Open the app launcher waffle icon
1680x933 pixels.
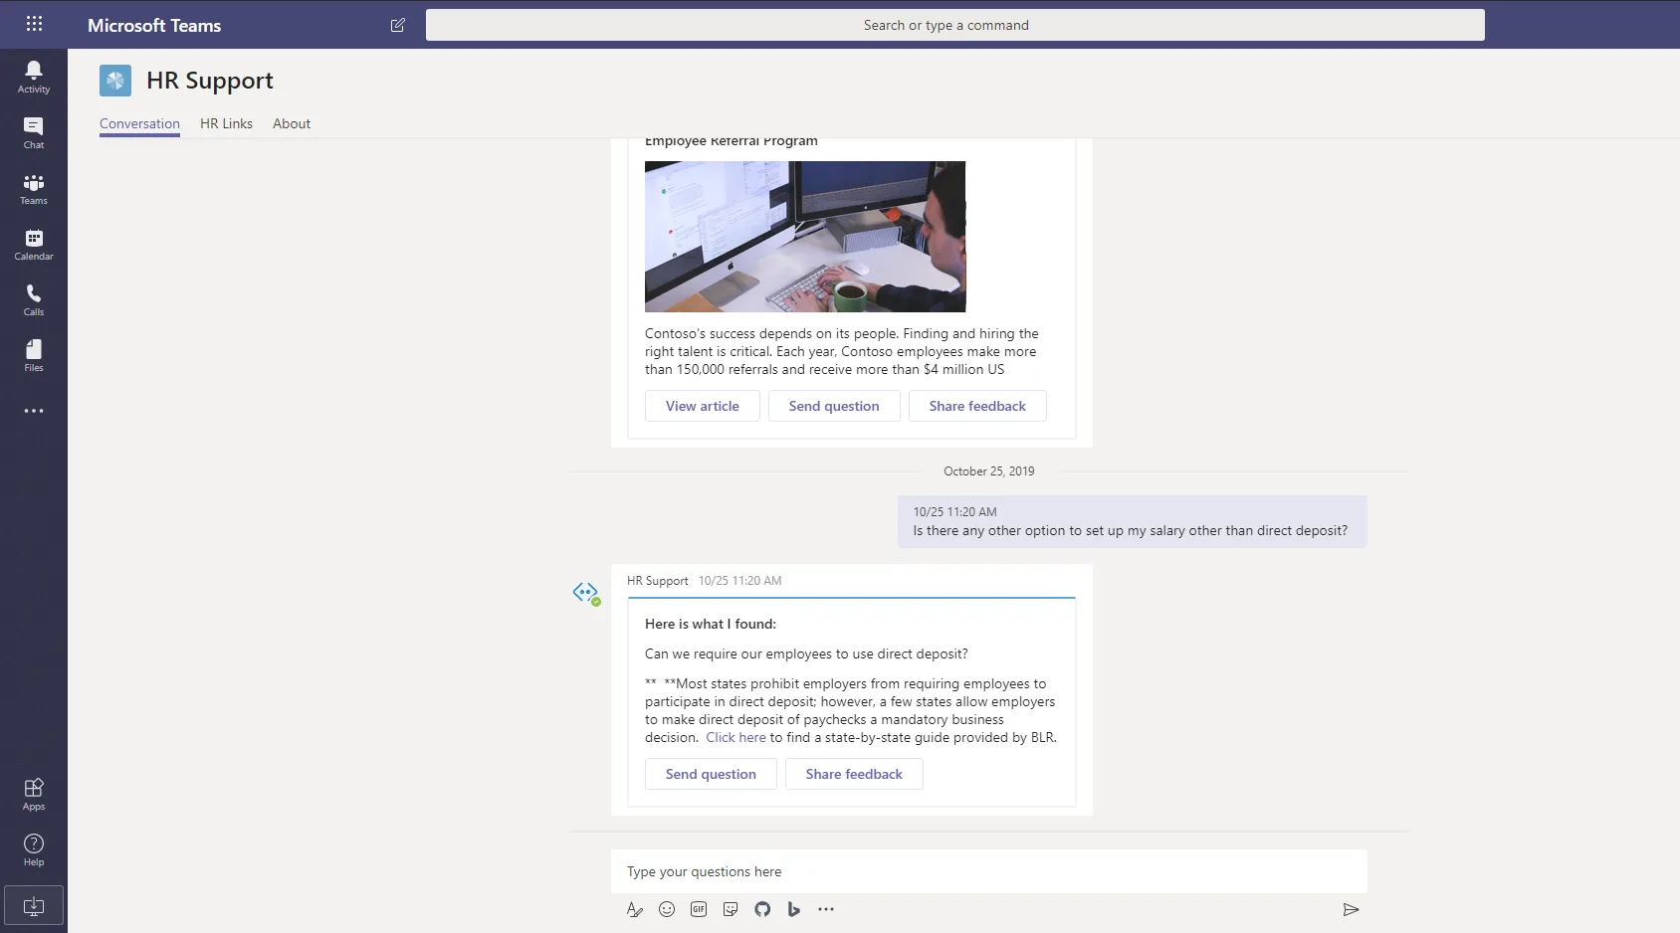tap(34, 24)
